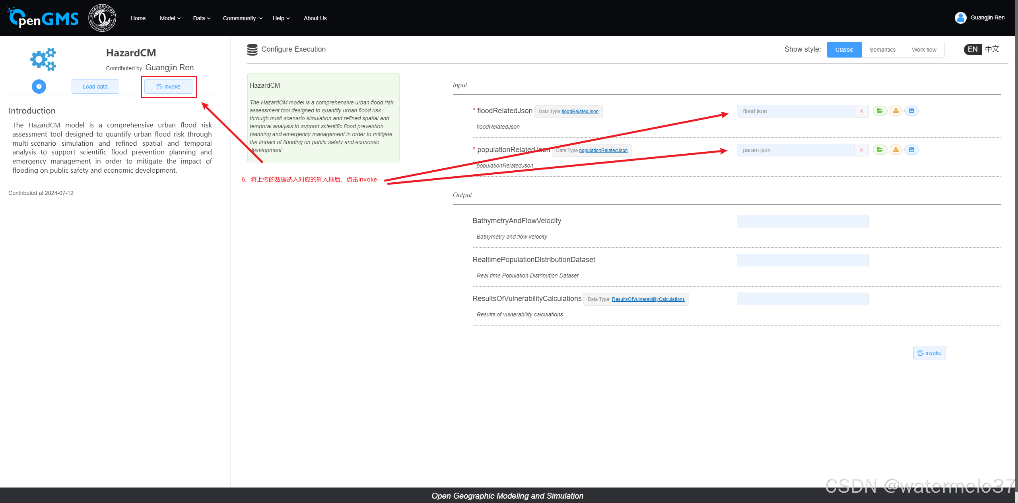Click Load data button
Image resolution: width=1018 pixels, height=503 pixels.
(95, 87)
